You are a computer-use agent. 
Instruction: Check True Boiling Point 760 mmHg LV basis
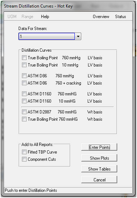click(24, 58)
